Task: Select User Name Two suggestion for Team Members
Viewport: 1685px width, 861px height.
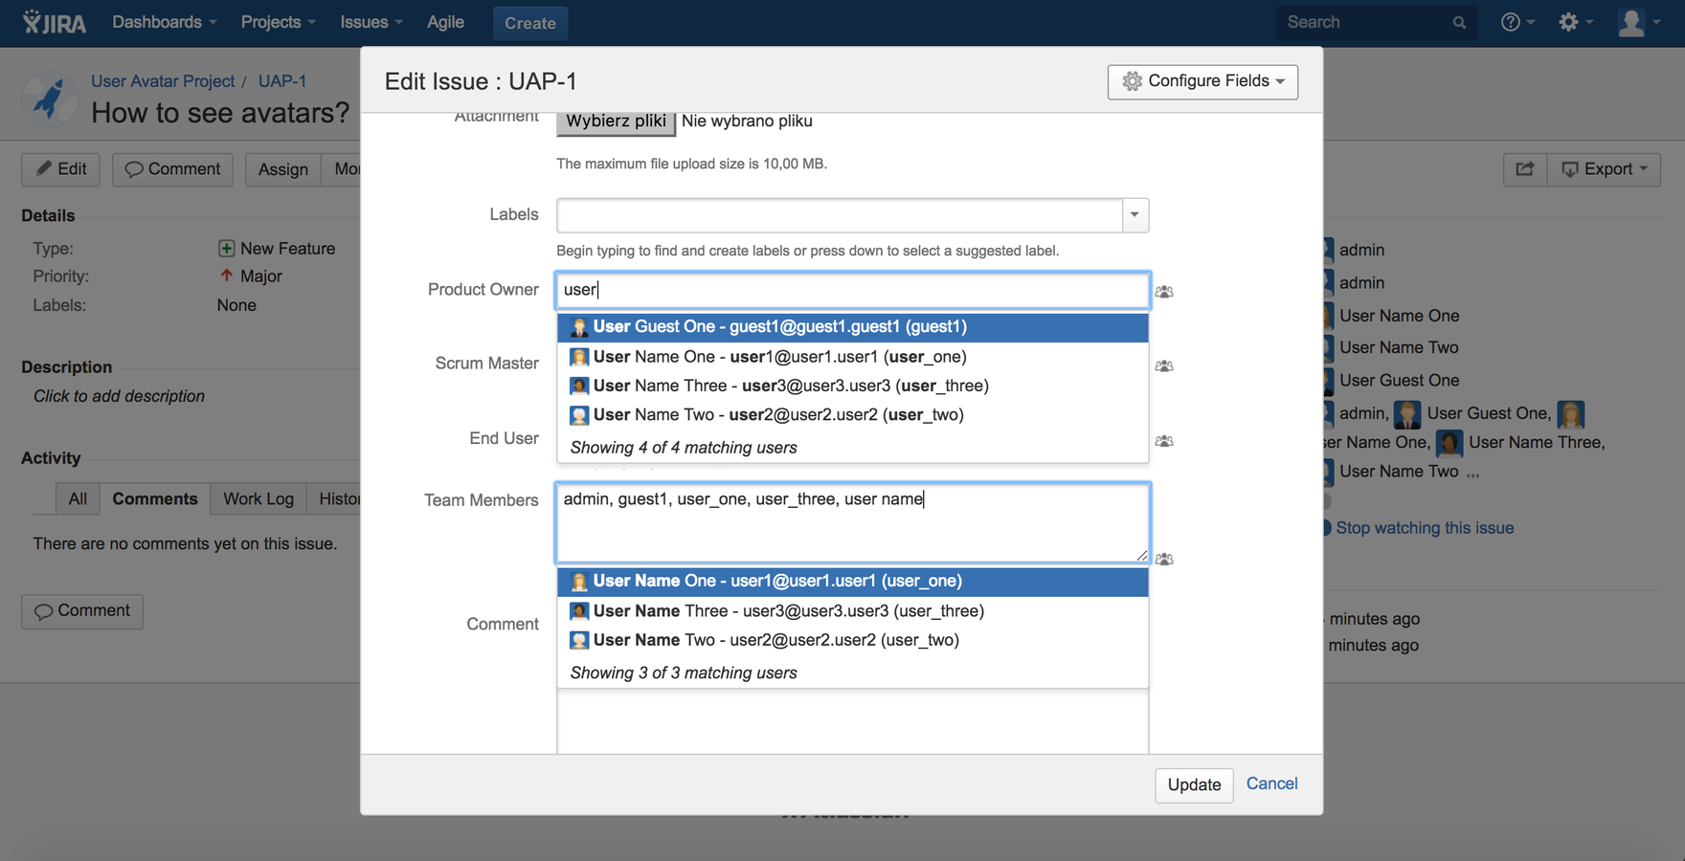Action: (853, 640)
